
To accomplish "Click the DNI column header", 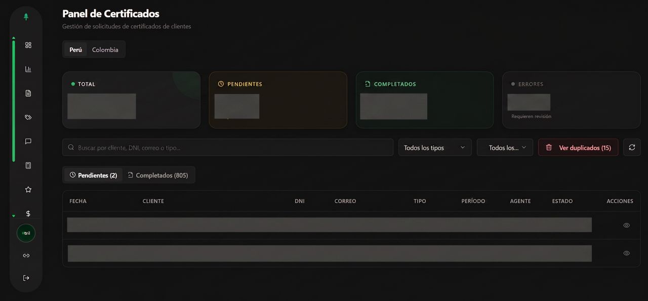I will [x=300, y=201].
